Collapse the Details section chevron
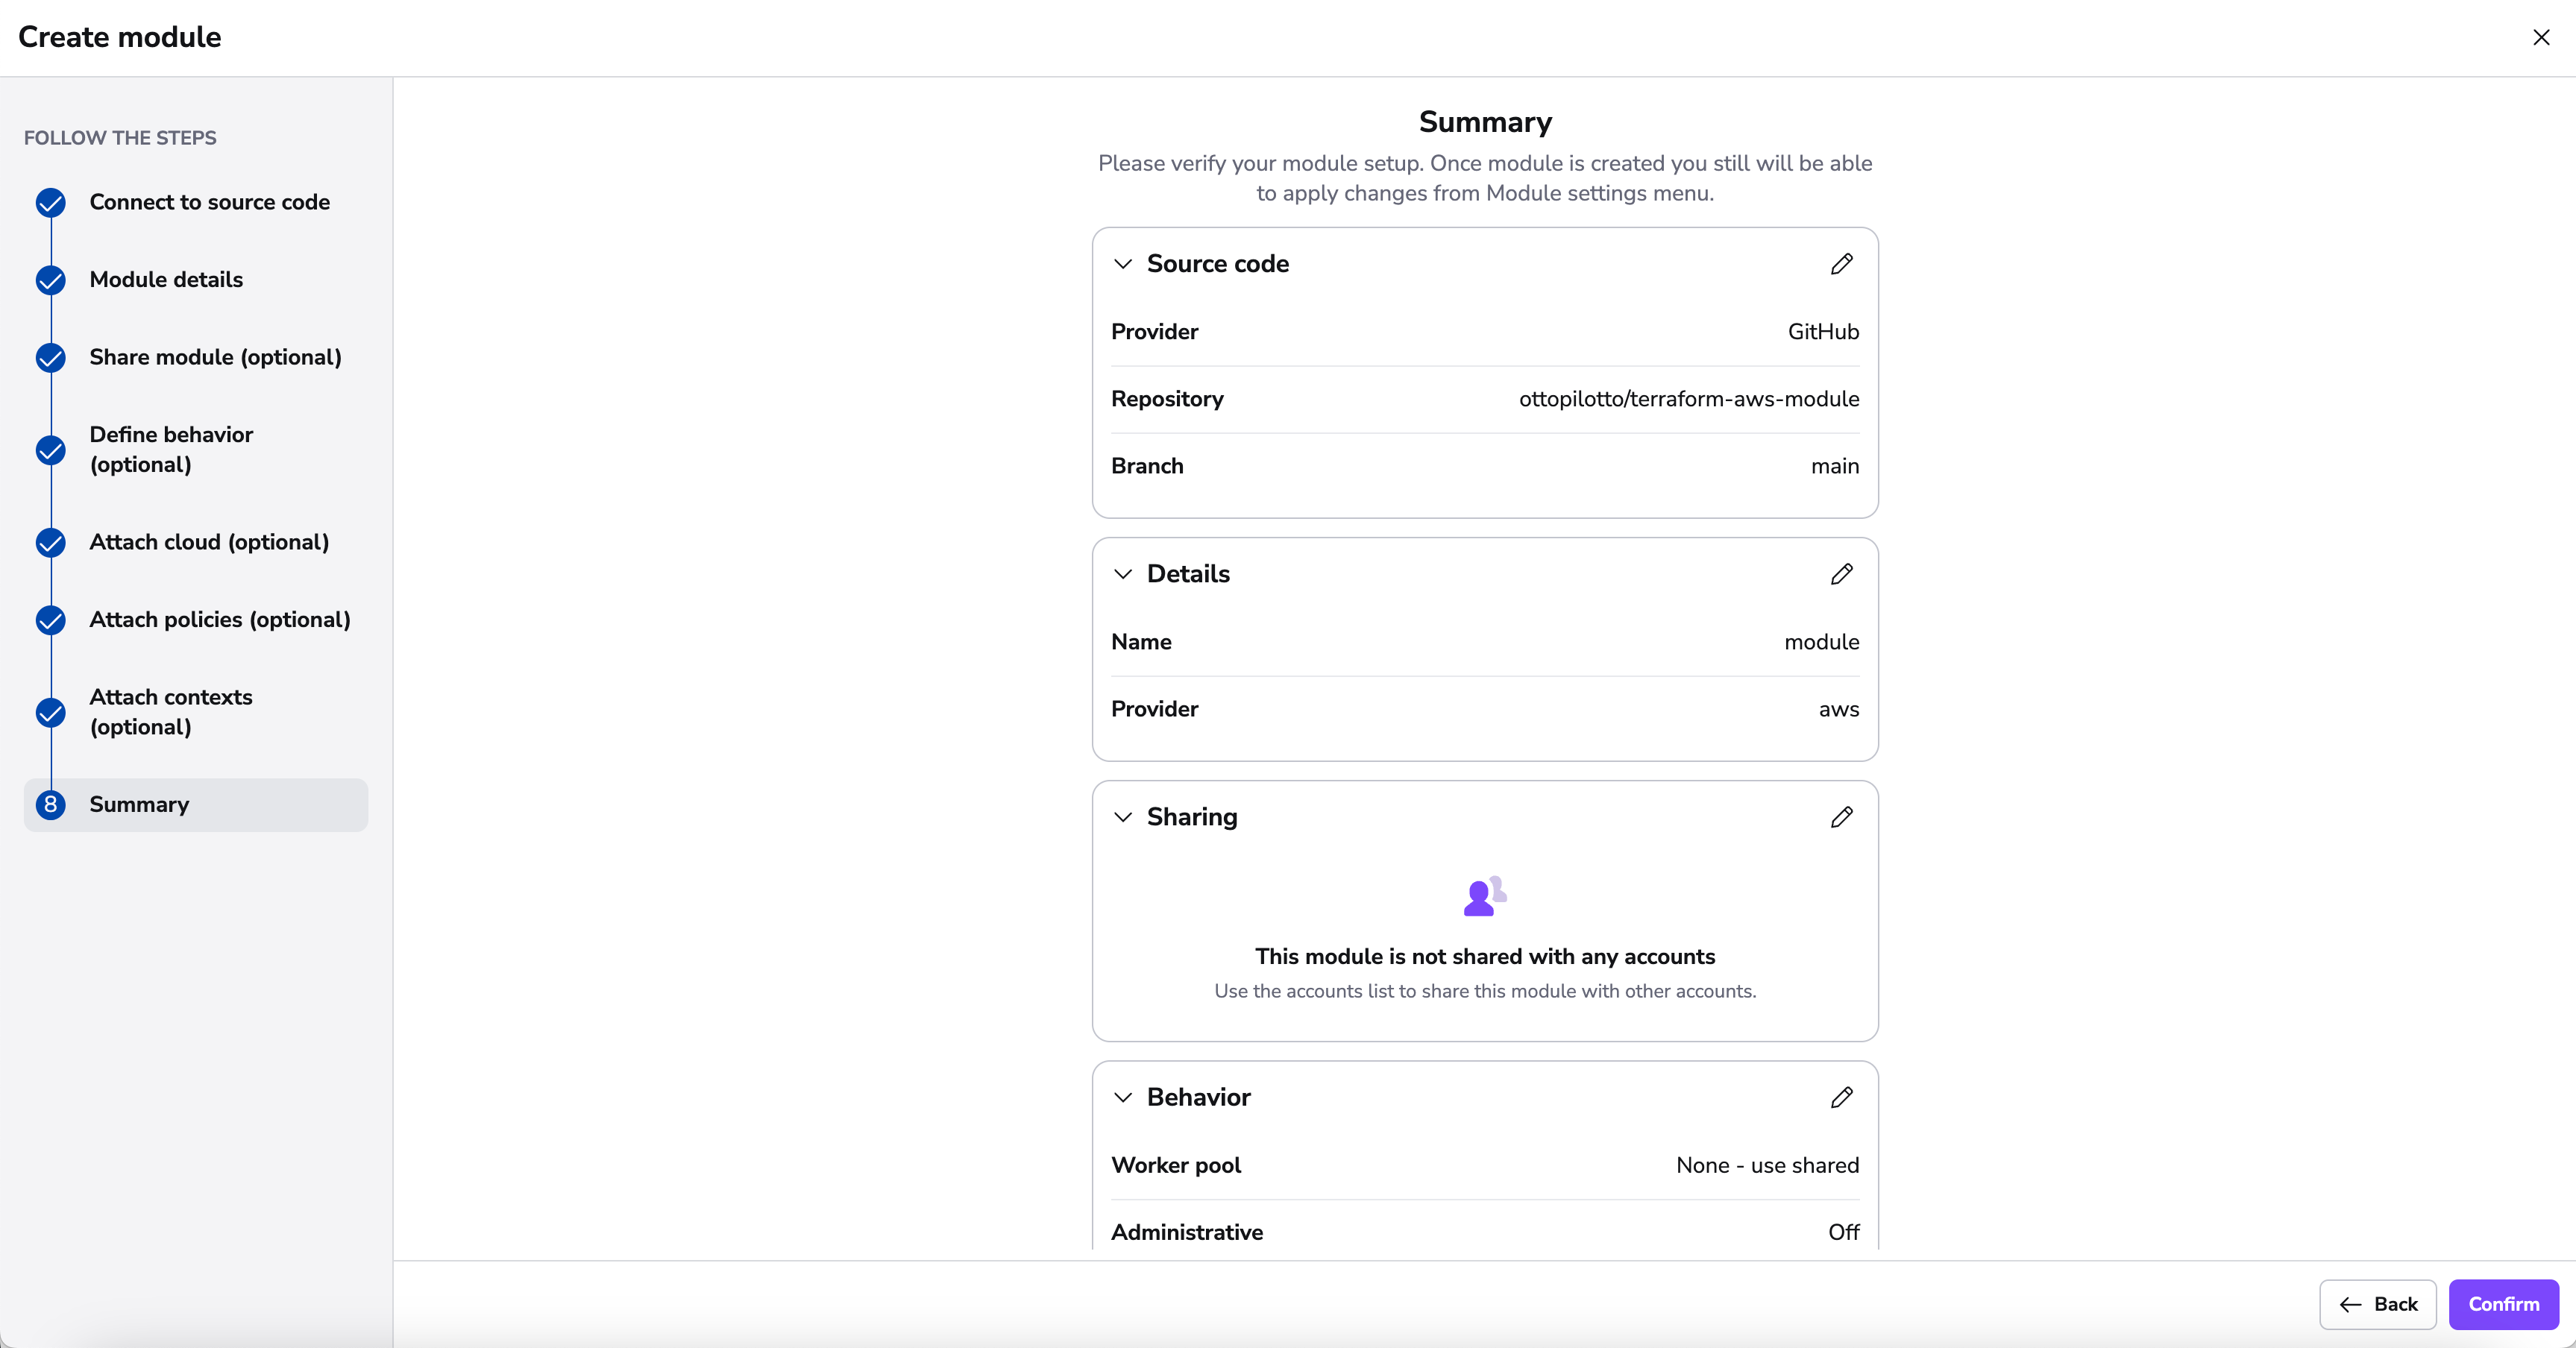This screenshot has width=2576, height=1348. (1123, 574)
